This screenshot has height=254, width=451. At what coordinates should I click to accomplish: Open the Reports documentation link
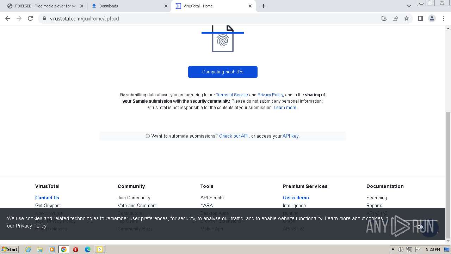pos(374,206)
